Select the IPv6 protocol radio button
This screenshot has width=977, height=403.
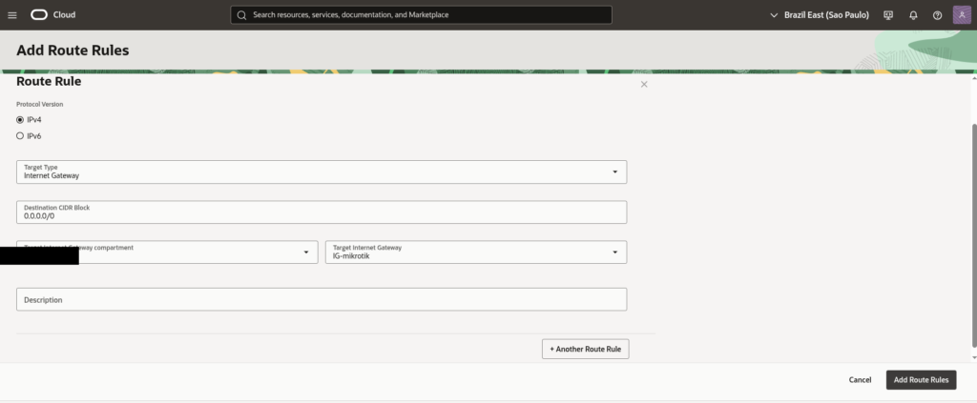pos(20,136)
